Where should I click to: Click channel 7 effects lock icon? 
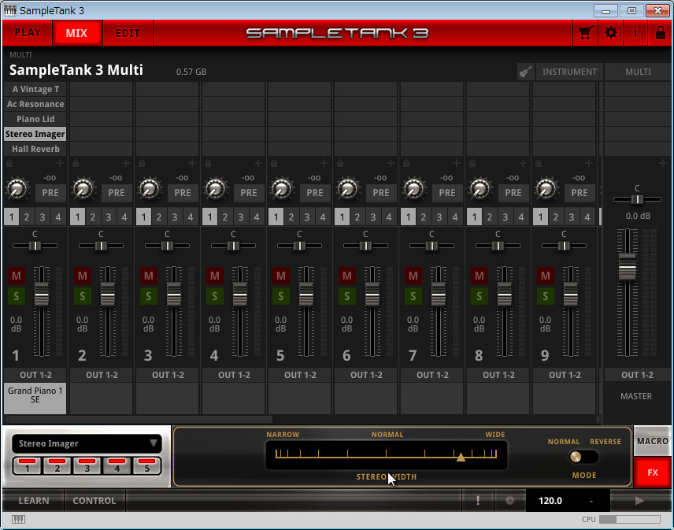coord(406,163)
